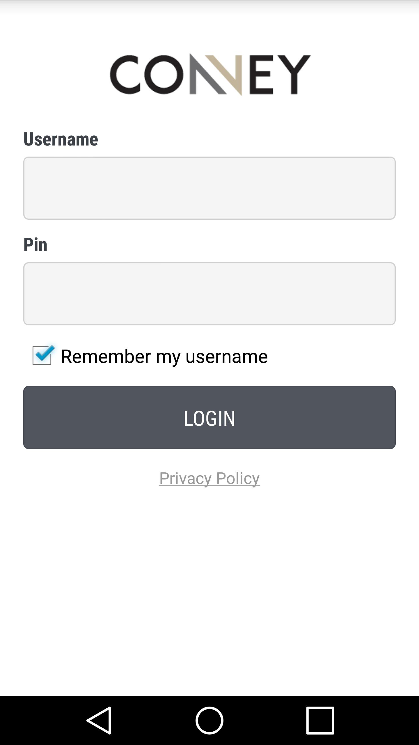Click the Username field label

[61, 139]
